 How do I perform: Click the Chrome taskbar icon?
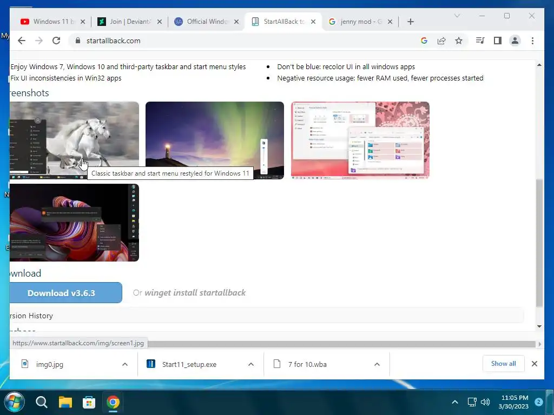113,402
